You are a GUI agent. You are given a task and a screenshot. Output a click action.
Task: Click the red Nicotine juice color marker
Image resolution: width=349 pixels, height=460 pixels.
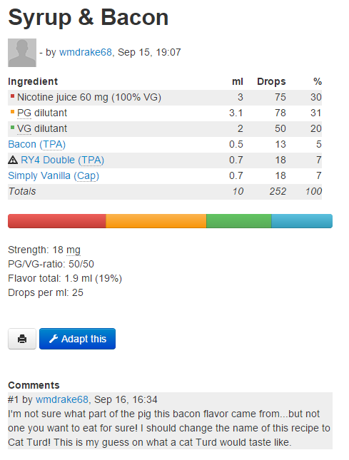click(12, 96)
